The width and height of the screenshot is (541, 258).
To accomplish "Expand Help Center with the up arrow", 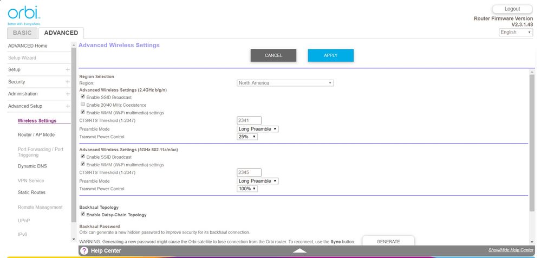I will coord(299,250).
